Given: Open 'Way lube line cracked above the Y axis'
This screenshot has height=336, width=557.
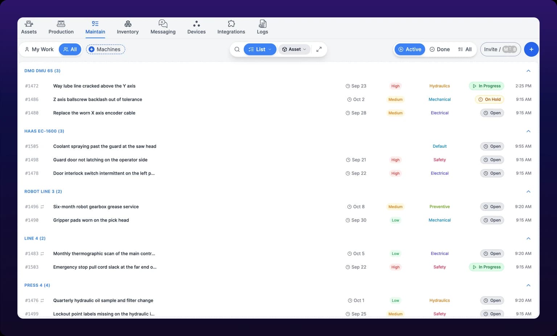Looking at the screenshot, I should pyautogui.click(x=94, y=86).
